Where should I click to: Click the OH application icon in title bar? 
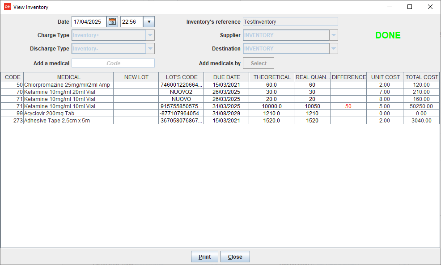(7, 7)
